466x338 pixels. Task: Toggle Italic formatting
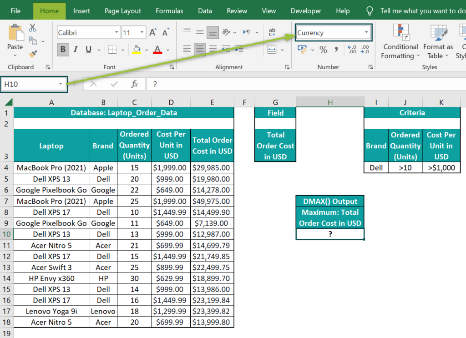(75, 50)
